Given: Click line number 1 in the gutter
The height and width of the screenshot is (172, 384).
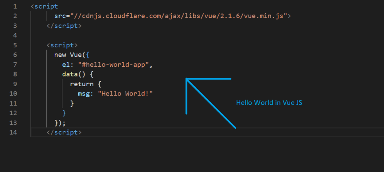Looking at the screenshot, I should 15,6.
